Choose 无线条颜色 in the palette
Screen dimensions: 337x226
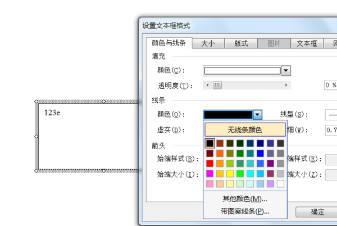point(245,130)
